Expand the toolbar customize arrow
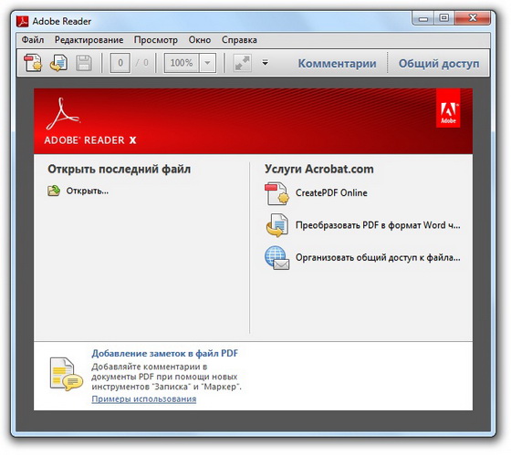 [x=266, y=63]
